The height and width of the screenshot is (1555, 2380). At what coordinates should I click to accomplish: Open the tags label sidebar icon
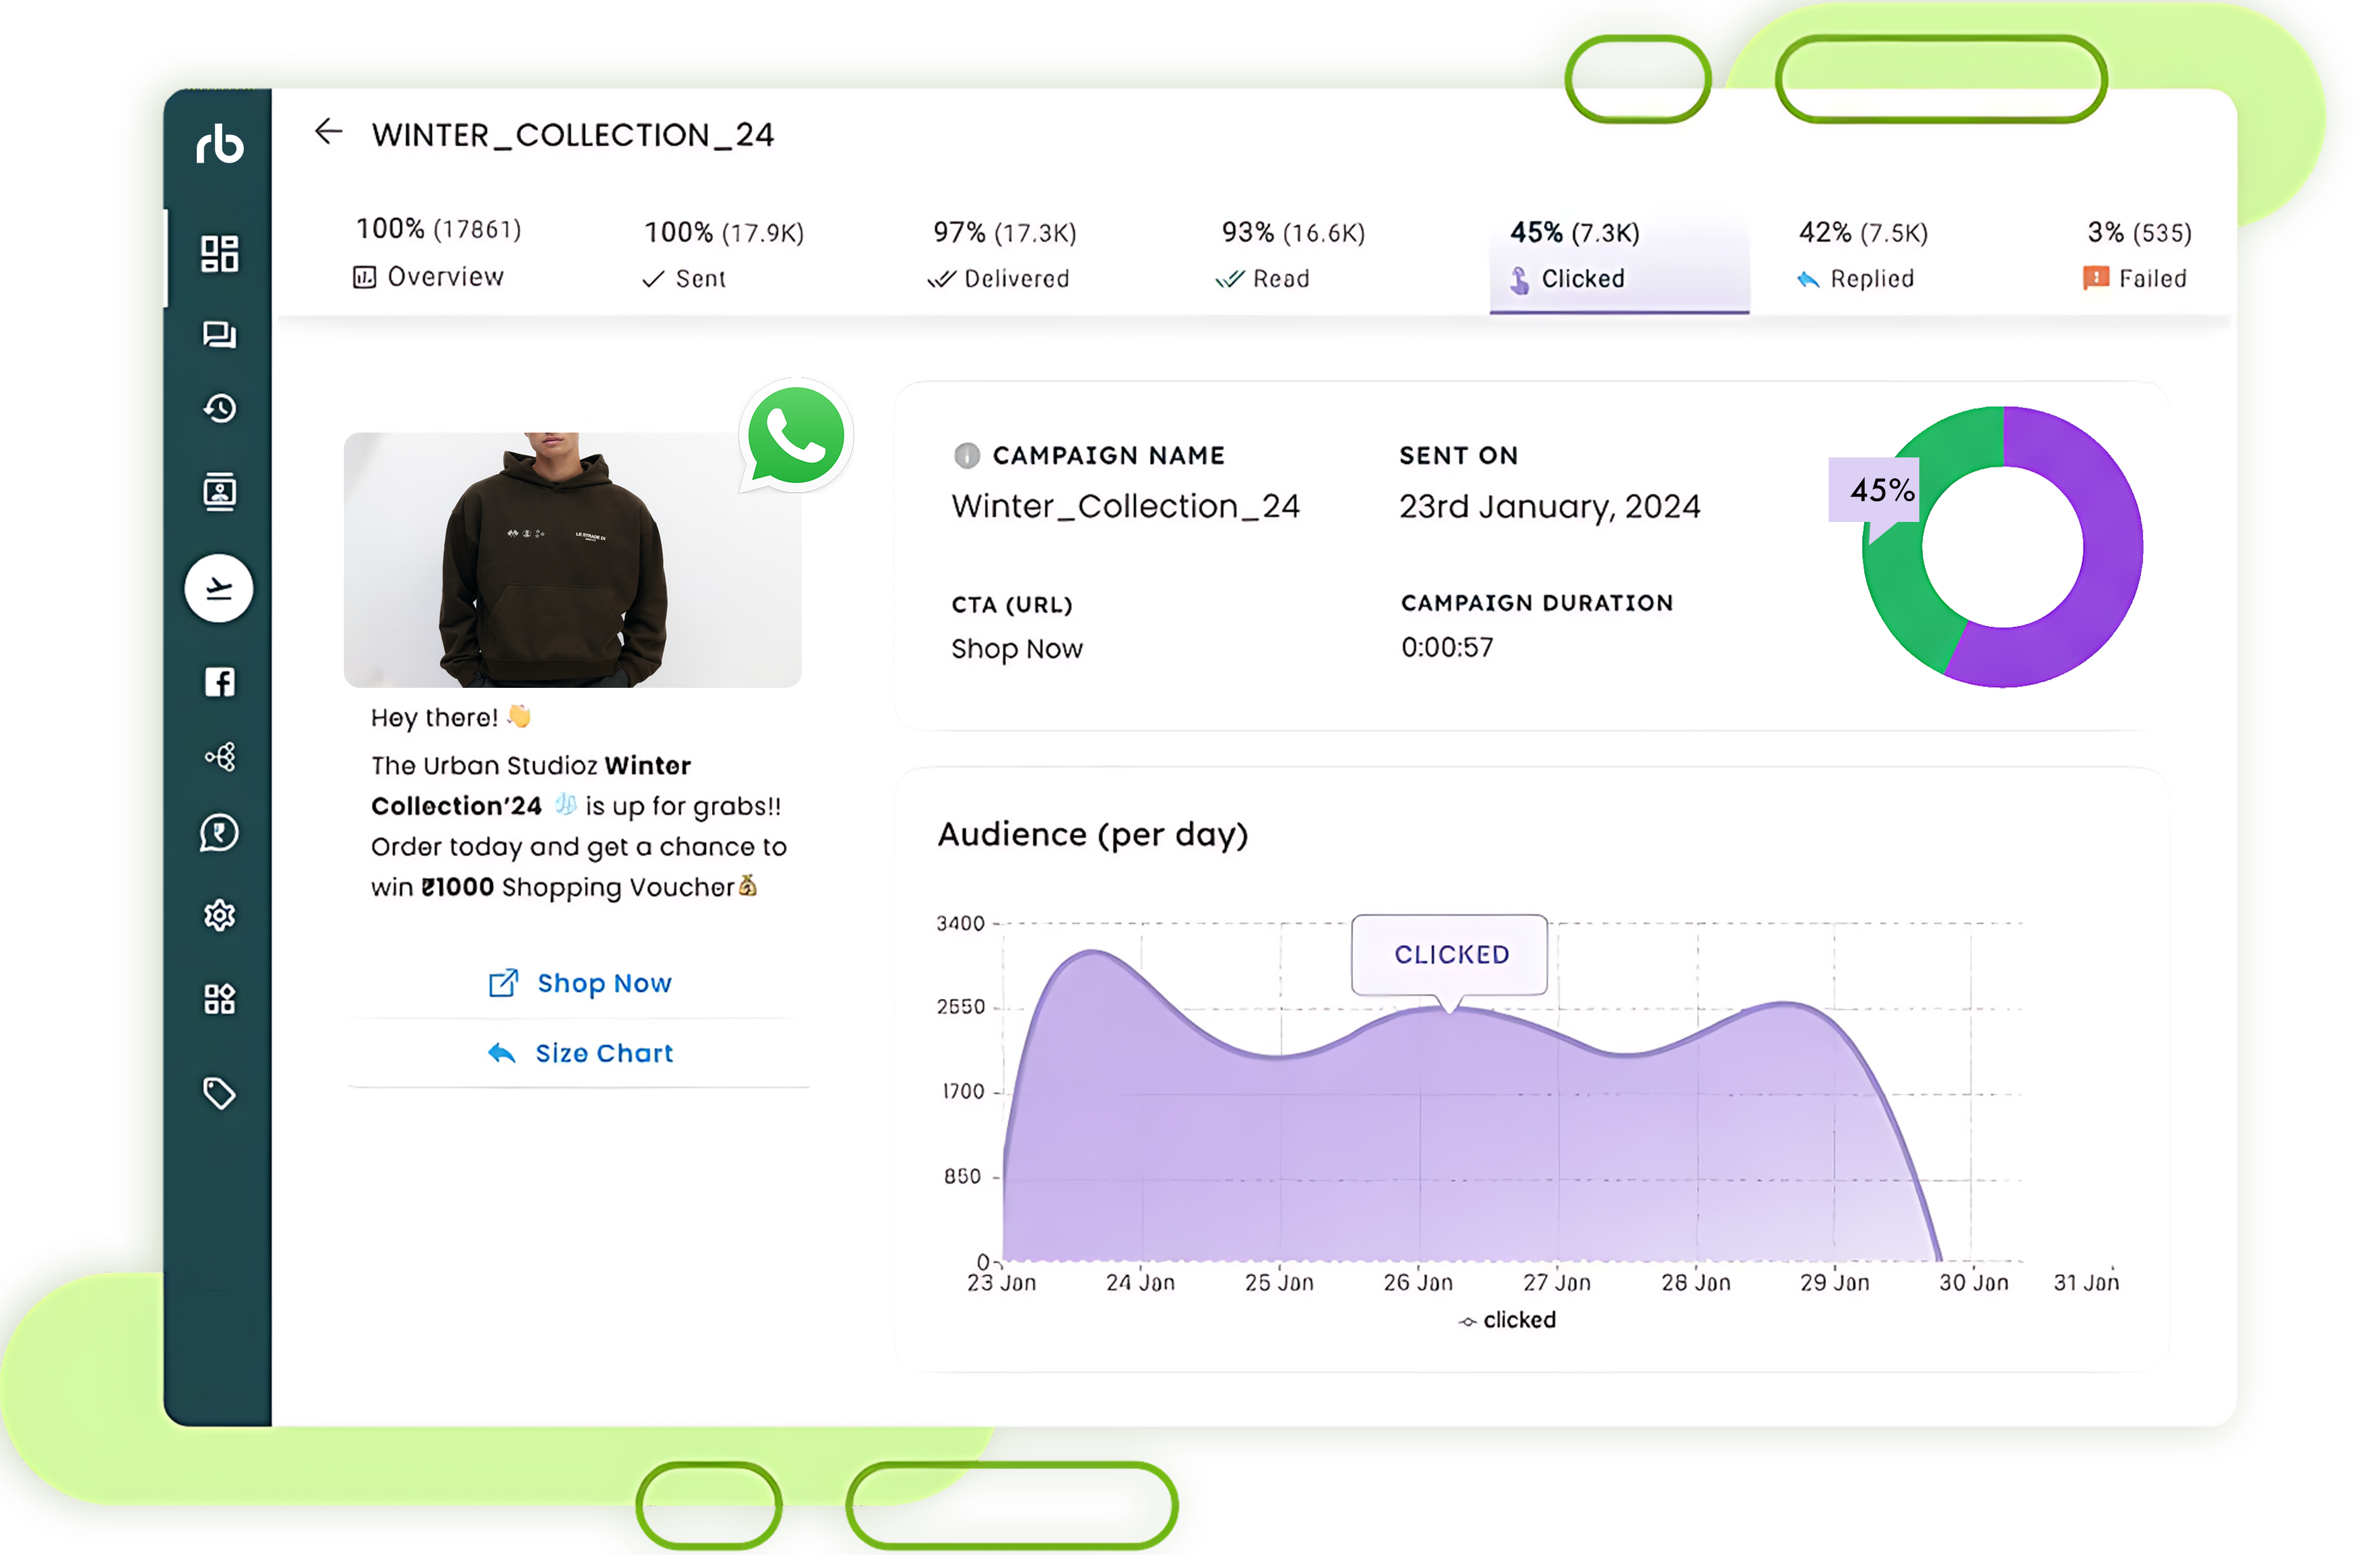(219, 1093)
